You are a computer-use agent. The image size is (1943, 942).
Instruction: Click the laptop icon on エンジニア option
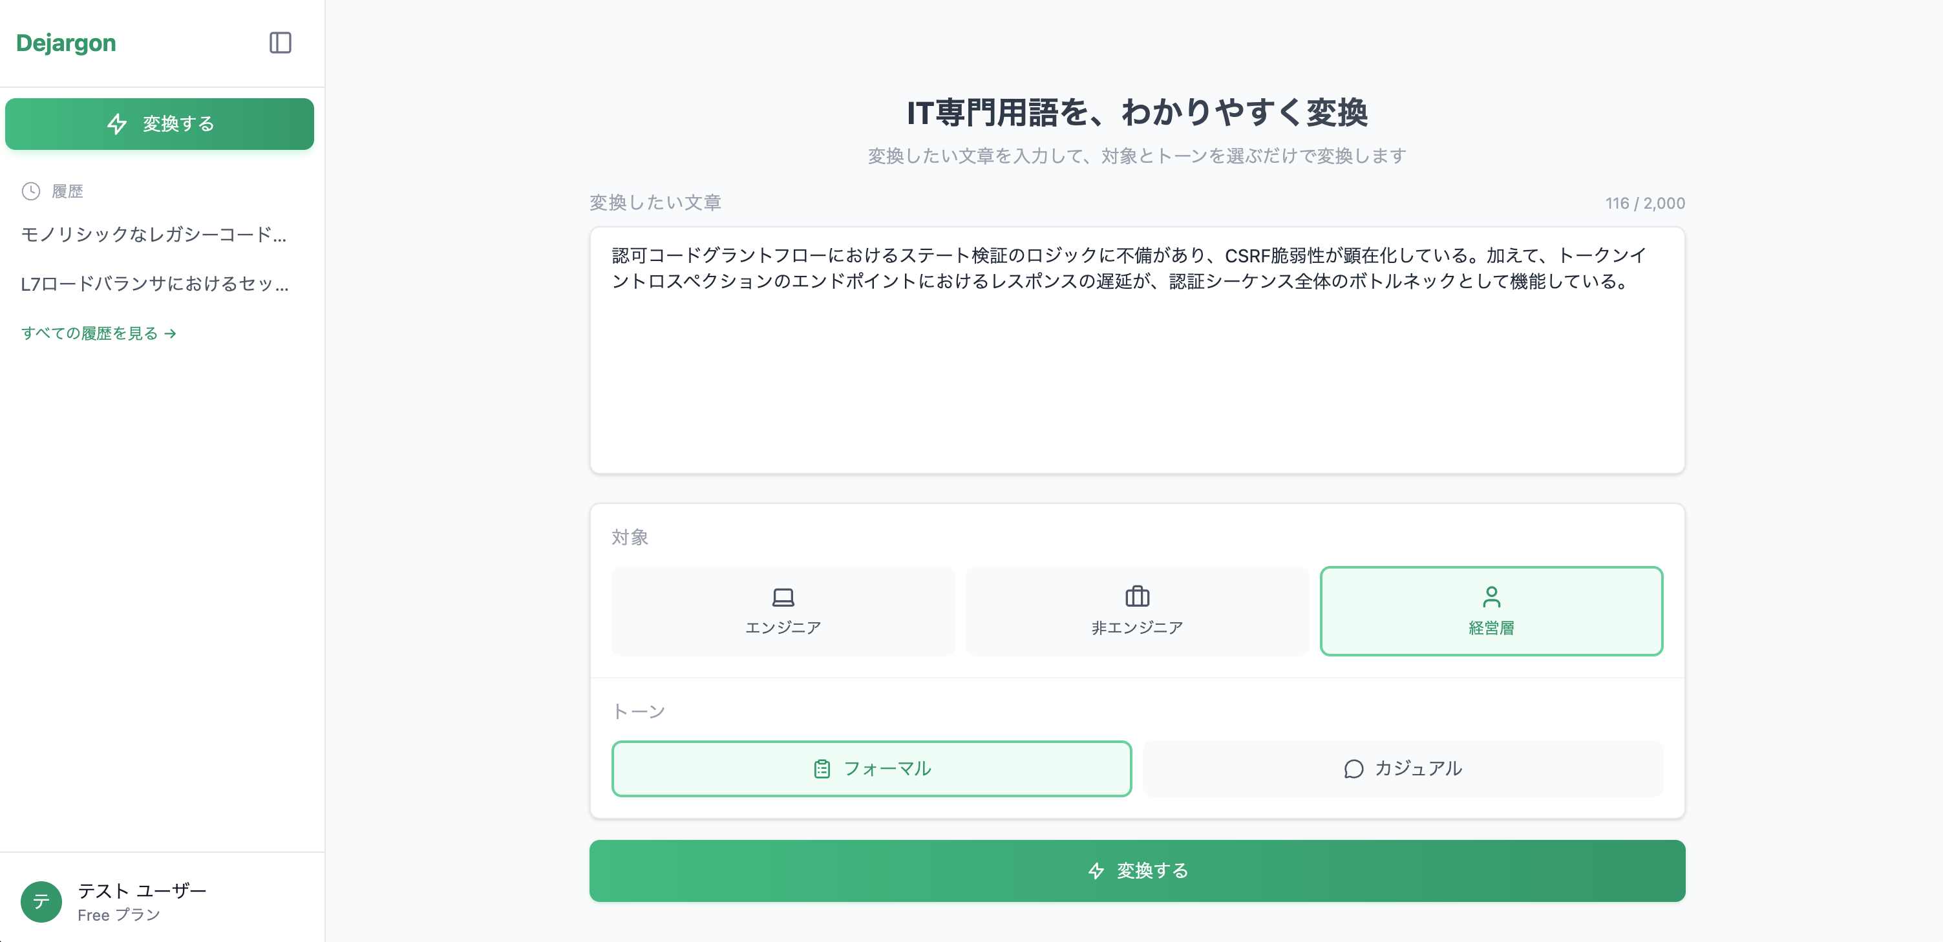click(783, 598)
